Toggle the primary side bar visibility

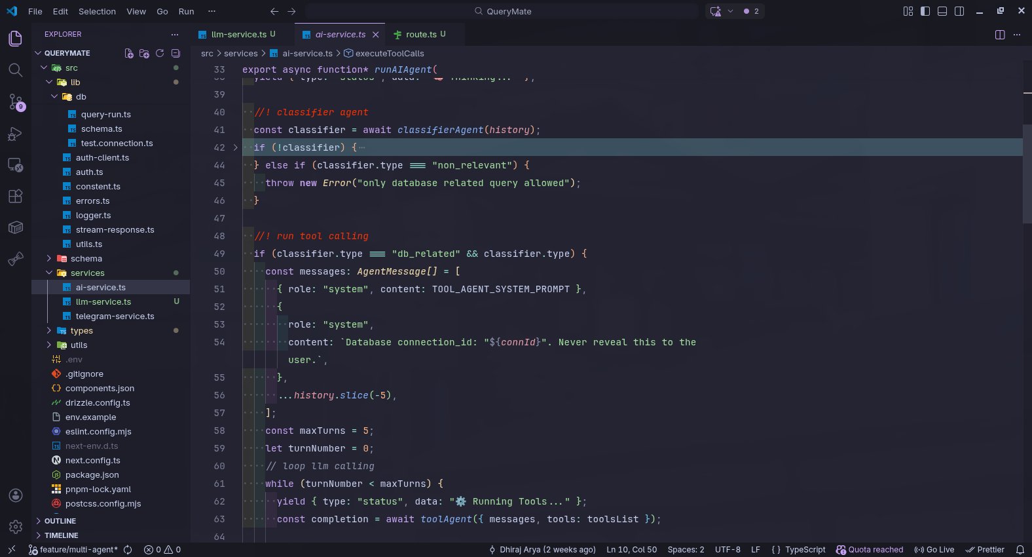click(x=925, y=11)
